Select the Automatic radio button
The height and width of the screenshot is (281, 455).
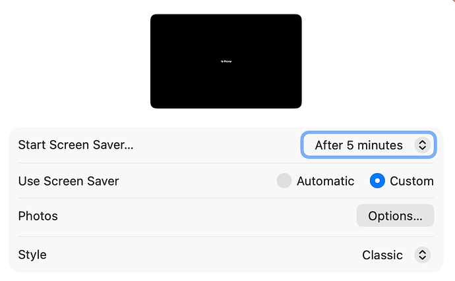coord(284,181)
